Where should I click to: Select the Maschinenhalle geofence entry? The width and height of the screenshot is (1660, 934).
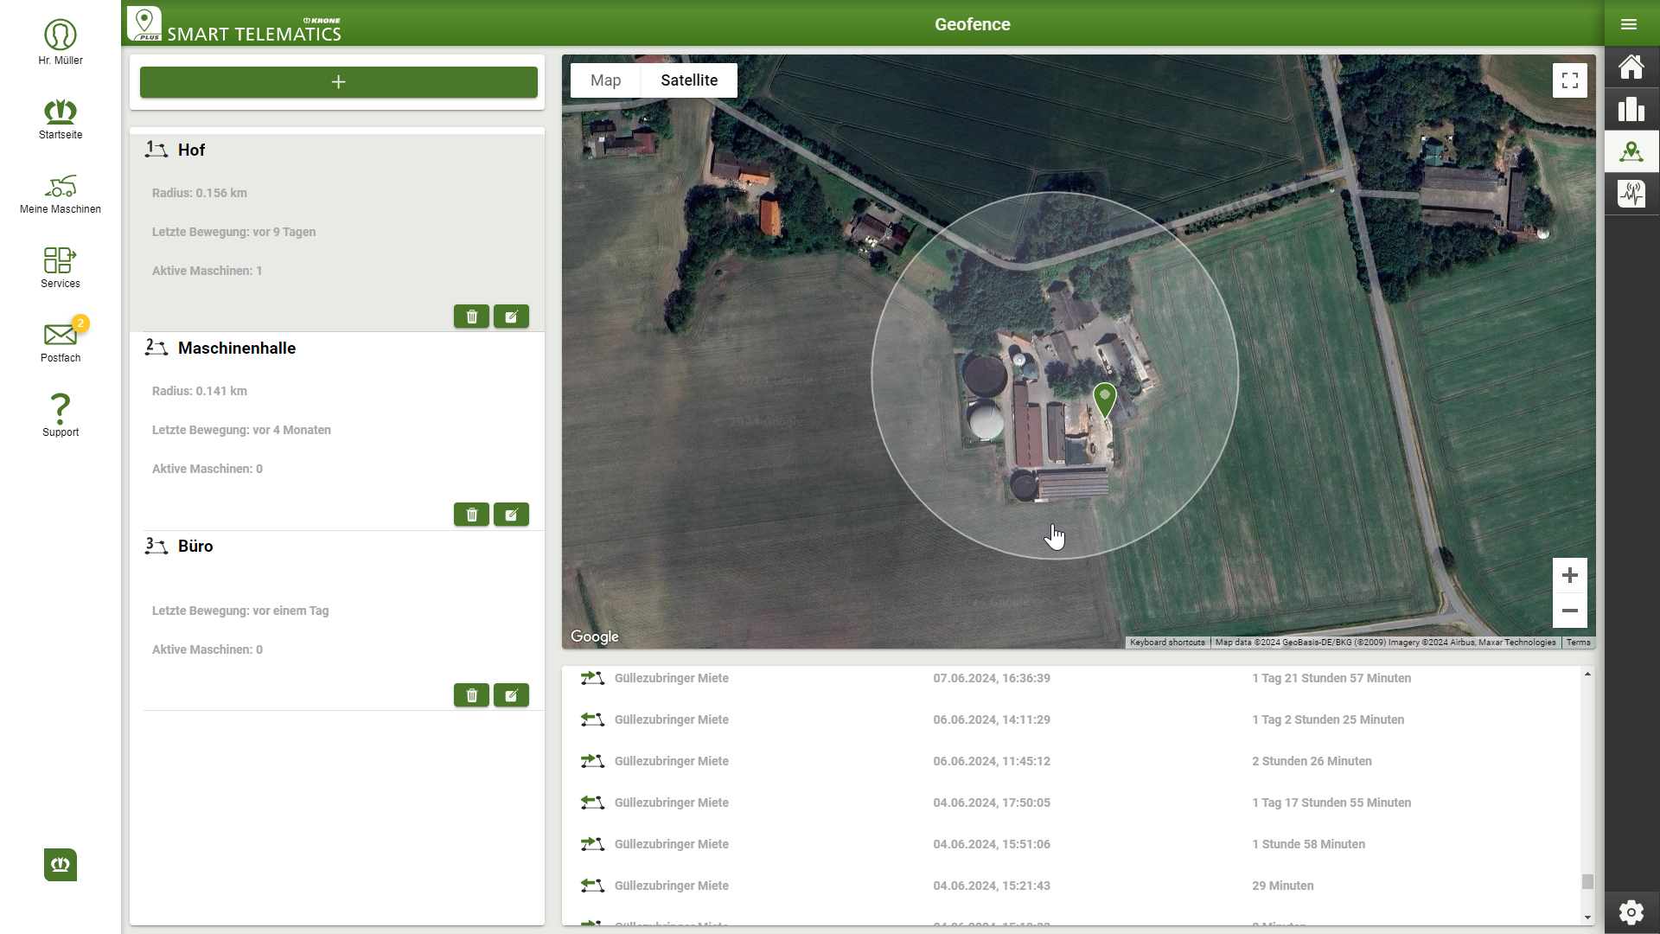[x=237, y=349]
